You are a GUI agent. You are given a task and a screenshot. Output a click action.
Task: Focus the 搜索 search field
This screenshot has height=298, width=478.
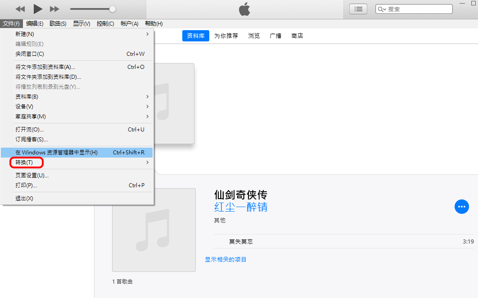pyautogui.click(x=414, y=9)
